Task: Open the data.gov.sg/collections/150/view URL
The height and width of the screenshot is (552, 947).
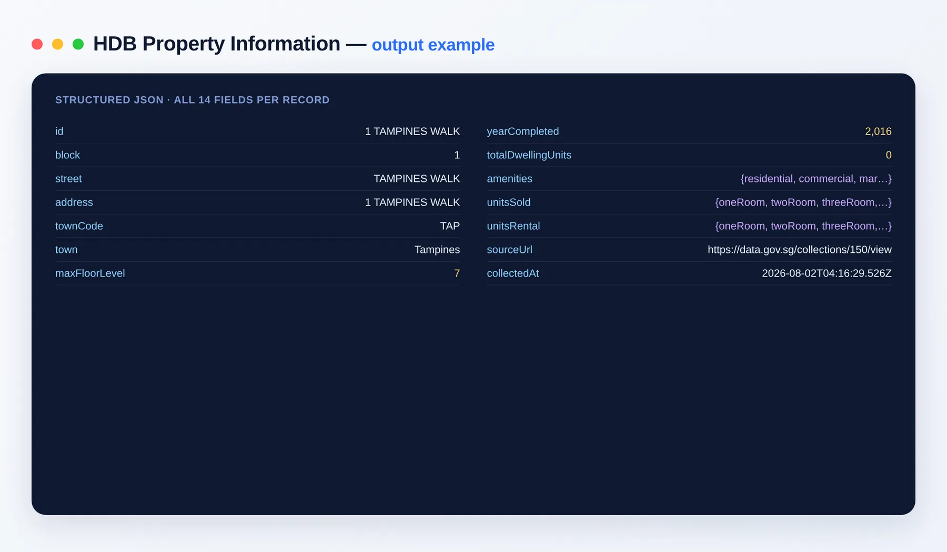Action: [800, 250]
